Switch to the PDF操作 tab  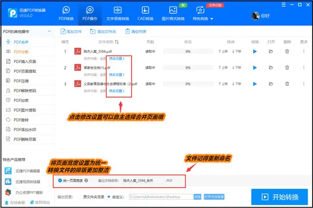click(90, 13)
